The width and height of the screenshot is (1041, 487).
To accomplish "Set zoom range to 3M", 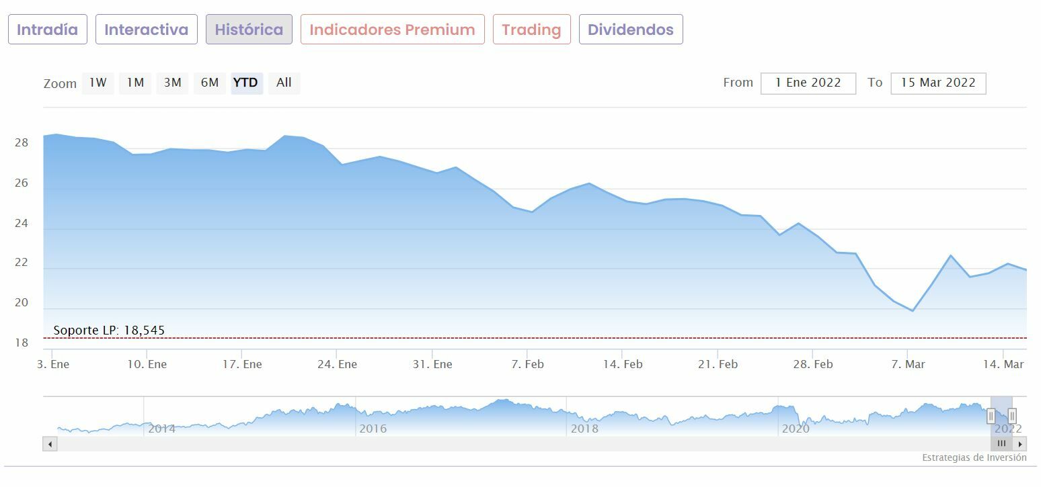I will (x=173, y=83).
